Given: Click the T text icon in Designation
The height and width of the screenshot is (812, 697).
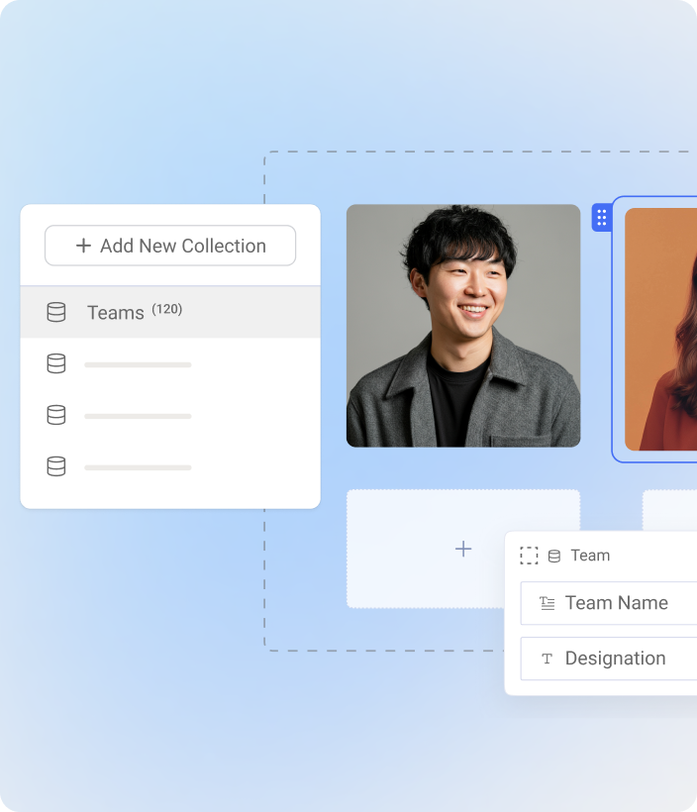Looking at the screenshot, I should (x=547, y=659).
